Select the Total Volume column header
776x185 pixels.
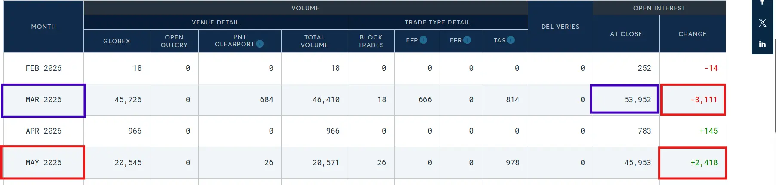pos(315,41)
